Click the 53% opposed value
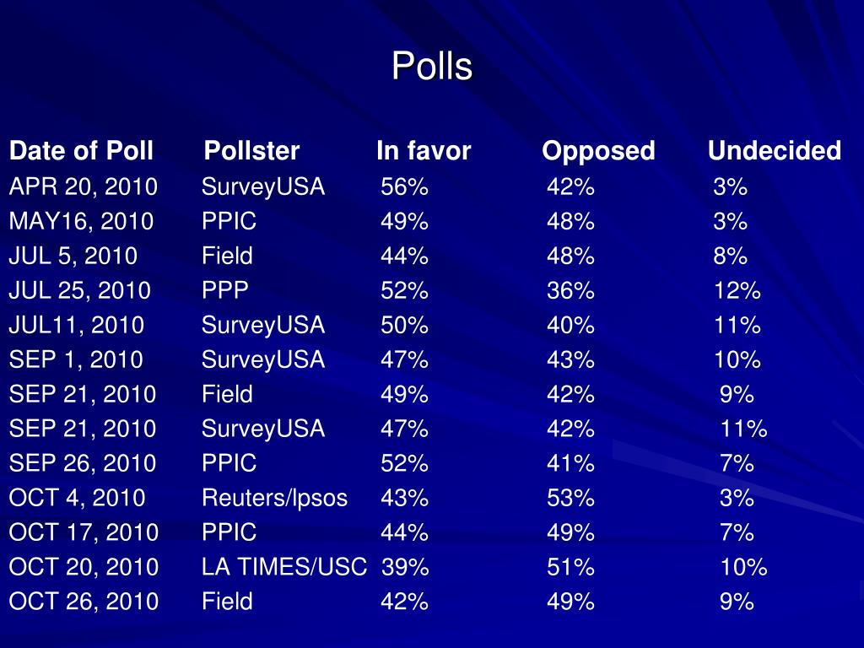 (570, 498)
